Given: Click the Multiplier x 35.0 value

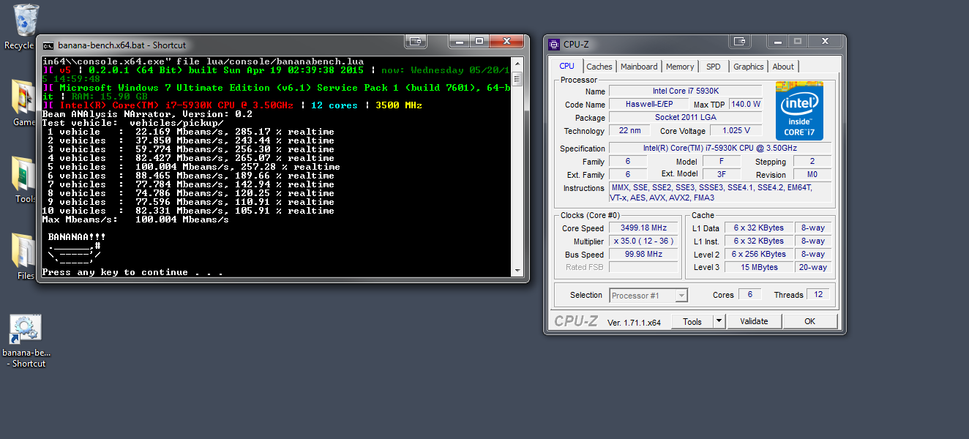Looking at the screenshot, I should [x=643, y=241].
